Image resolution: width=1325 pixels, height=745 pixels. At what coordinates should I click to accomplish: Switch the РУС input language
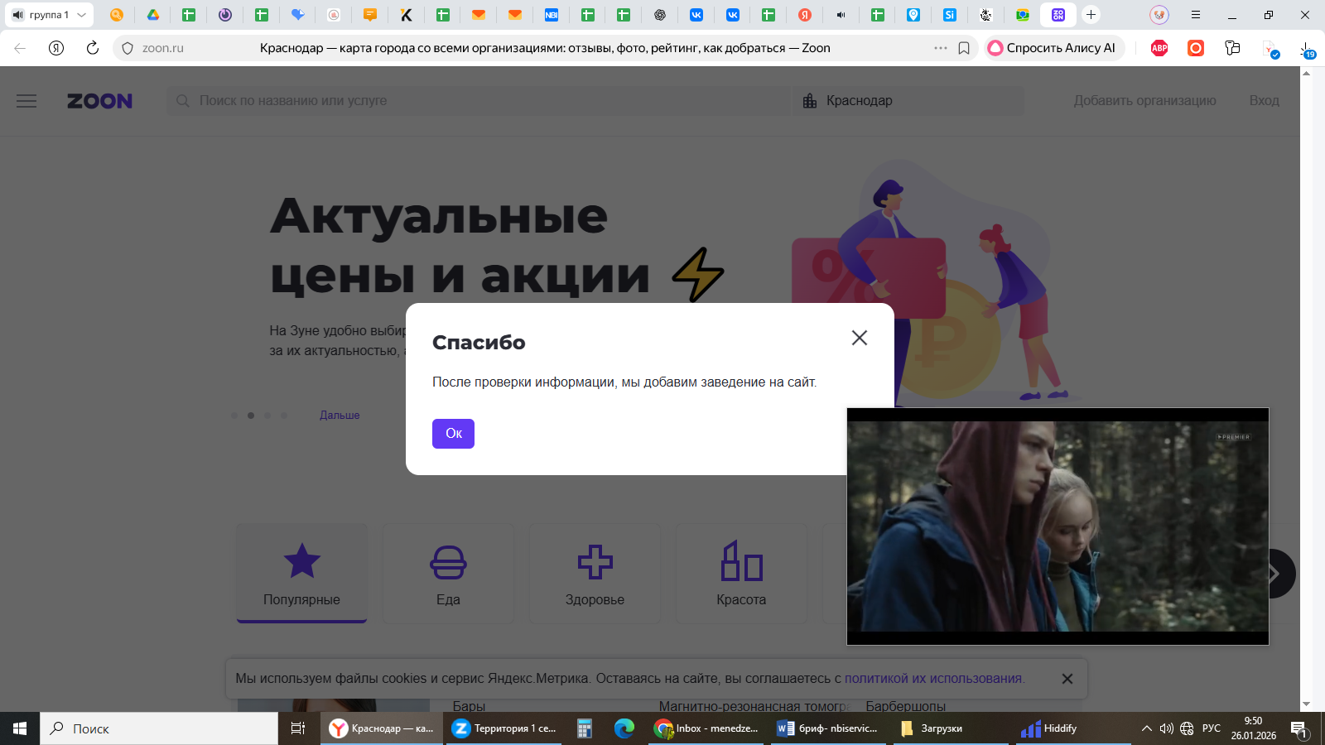pyautogui.click(x=1212, y=728)
